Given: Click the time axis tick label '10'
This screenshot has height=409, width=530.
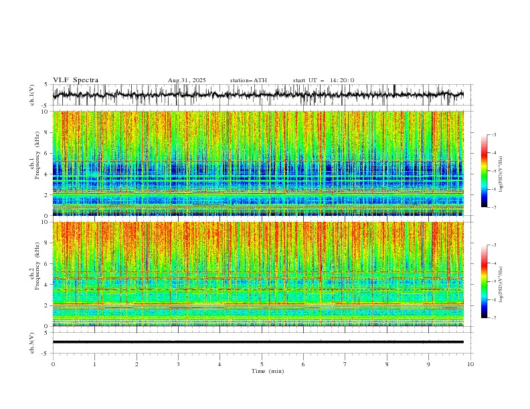Looking at the screenshot, I should tap(470, 364).
